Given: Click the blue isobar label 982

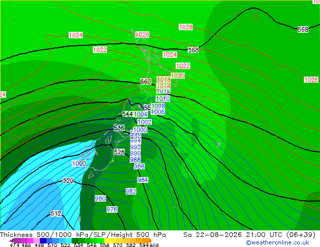Looking at the screenshot, I should tap(131, 191).
